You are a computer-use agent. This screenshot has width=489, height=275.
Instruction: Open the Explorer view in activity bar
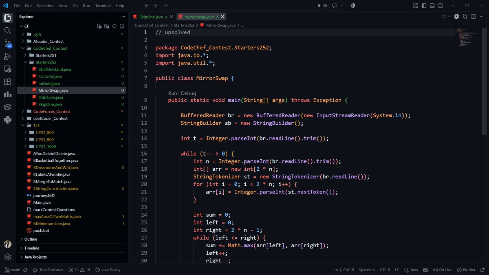click(x=7, y=18)
